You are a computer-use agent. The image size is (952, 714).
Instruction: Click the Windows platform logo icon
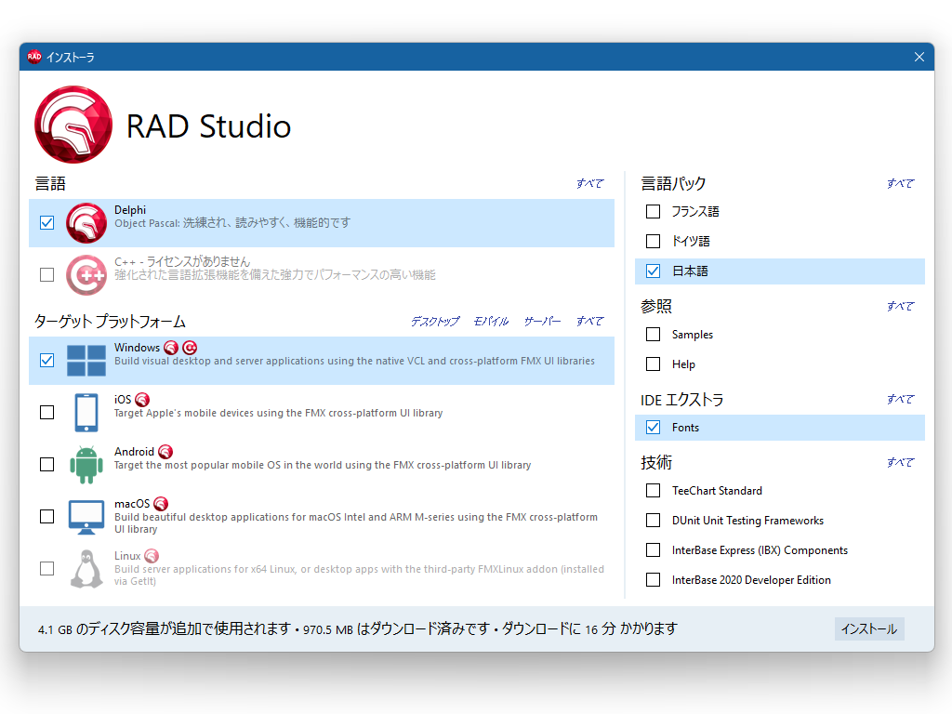pyautogui.click(x=86, y=361)
